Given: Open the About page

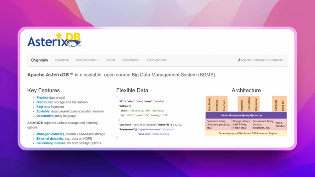Looking at the screenshot, I should tap(111, 60).
